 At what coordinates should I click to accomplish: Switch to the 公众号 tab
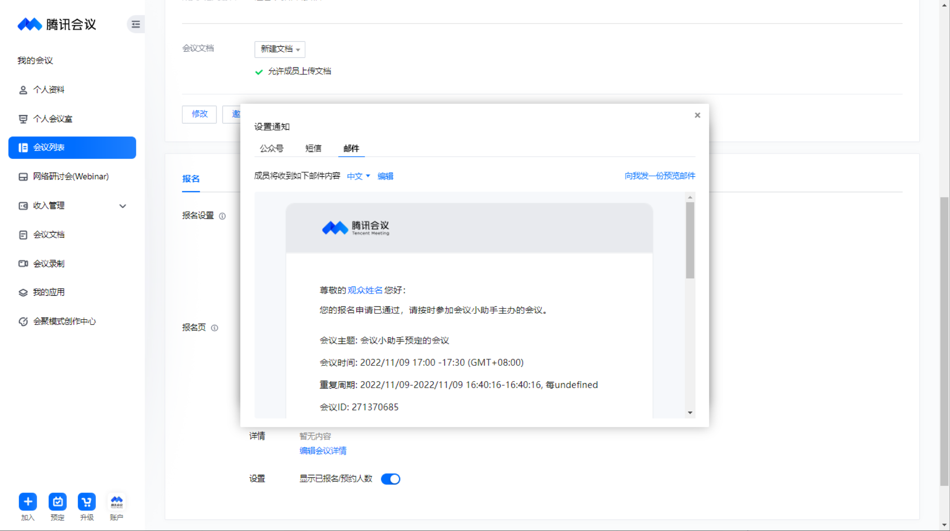coord(272,148)
